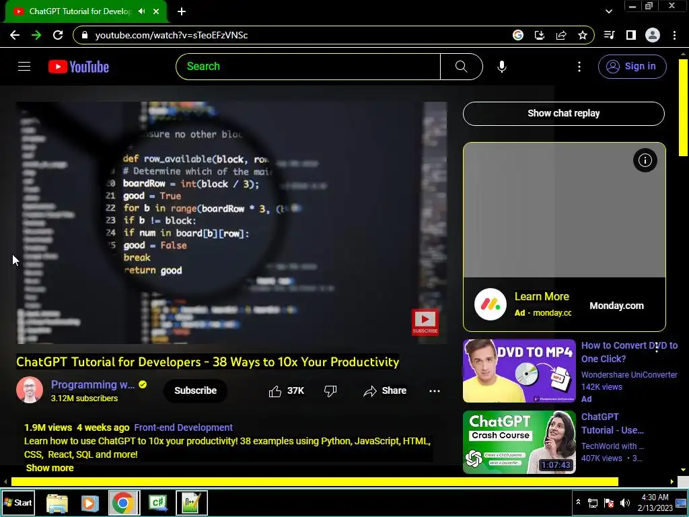Click the magnifier search button
This screenshot has width=689, height=517.
tap(462, 67)
